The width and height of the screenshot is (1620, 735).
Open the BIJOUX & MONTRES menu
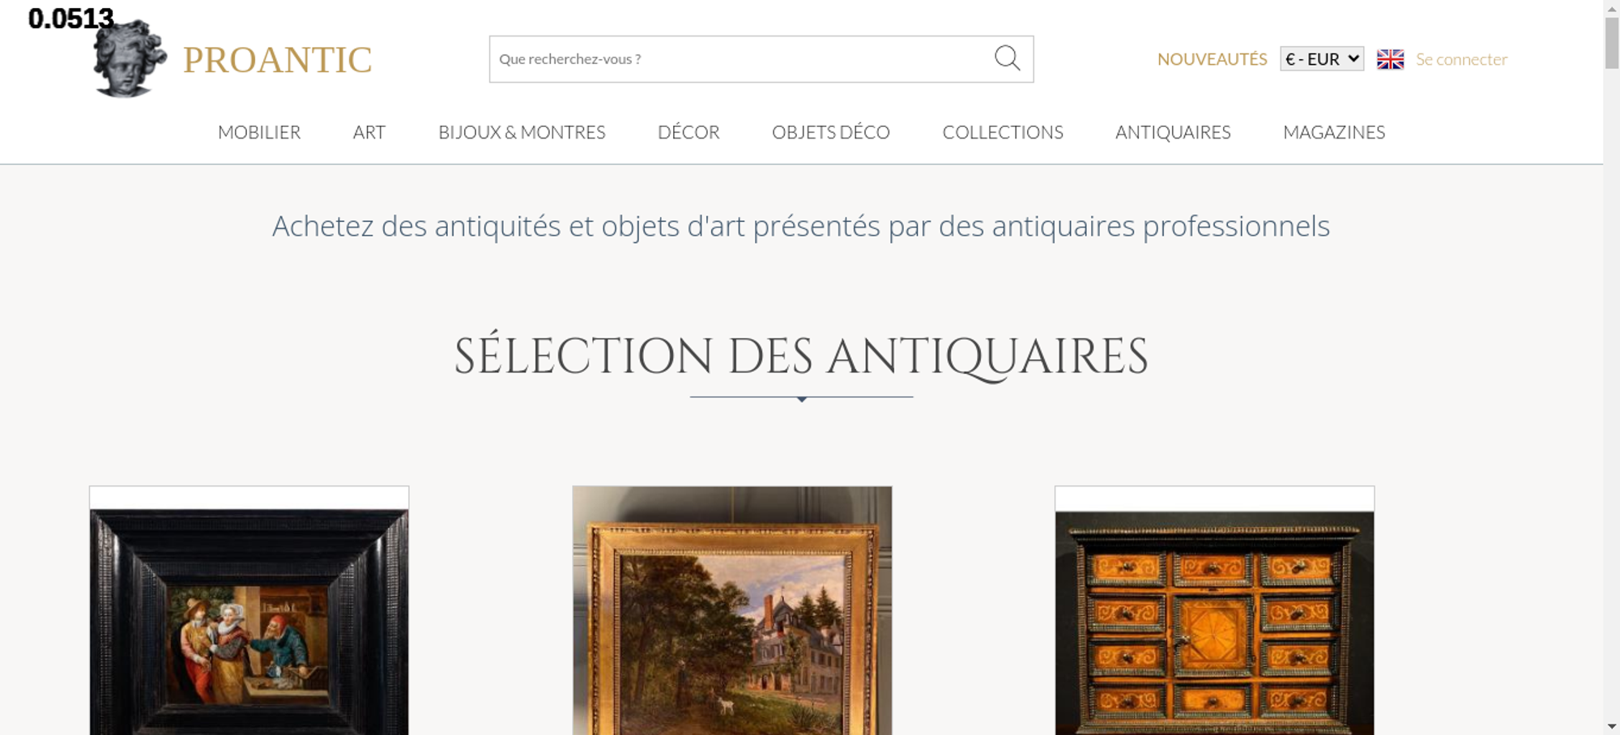[x=522, y=132]
